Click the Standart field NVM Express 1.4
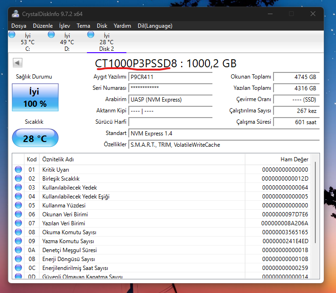336x293 pixels. [224, 134]
